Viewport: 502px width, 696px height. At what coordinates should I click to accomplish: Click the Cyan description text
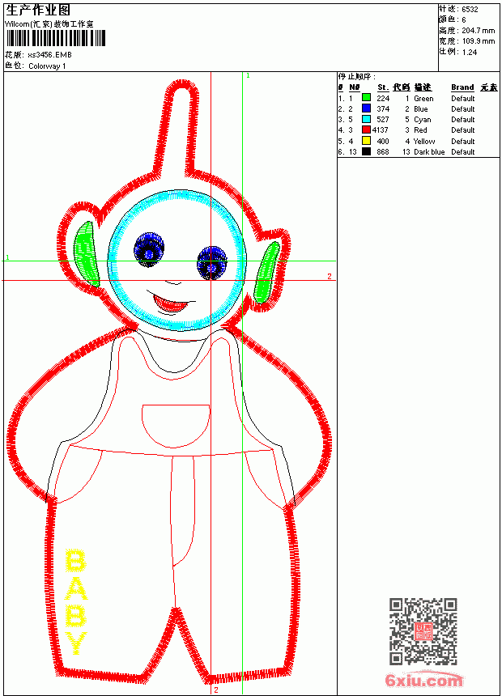(423, 120)
